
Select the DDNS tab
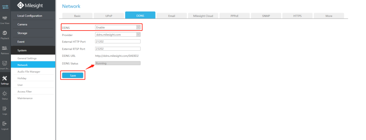[140, 15]
